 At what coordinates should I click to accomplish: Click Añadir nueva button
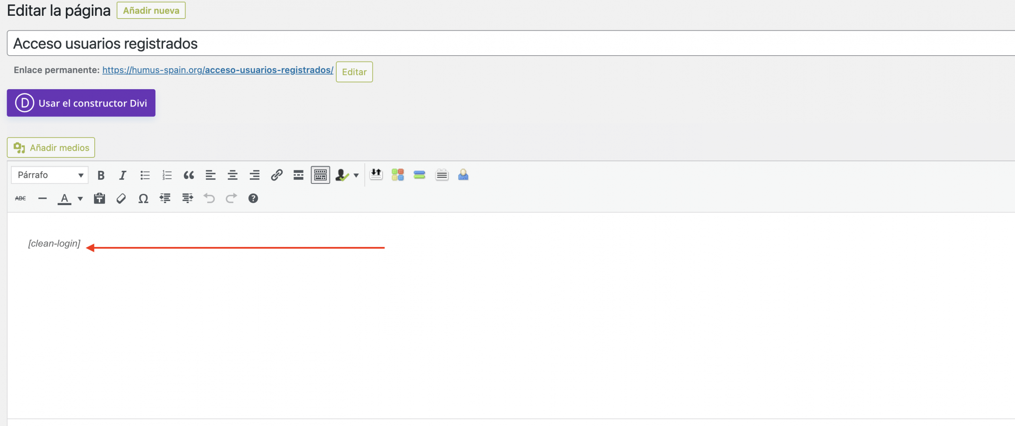(x=151, y=11)
